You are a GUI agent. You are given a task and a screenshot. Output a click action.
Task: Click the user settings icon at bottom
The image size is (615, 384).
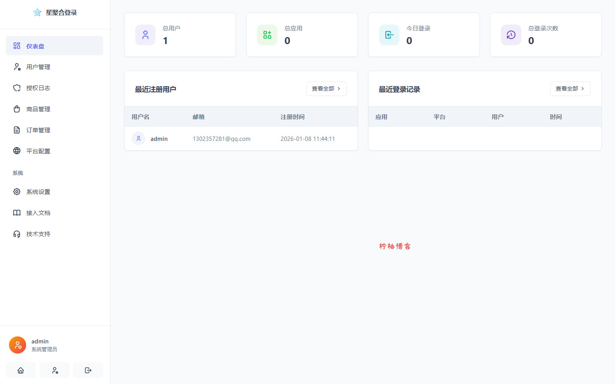coord(55,370)
